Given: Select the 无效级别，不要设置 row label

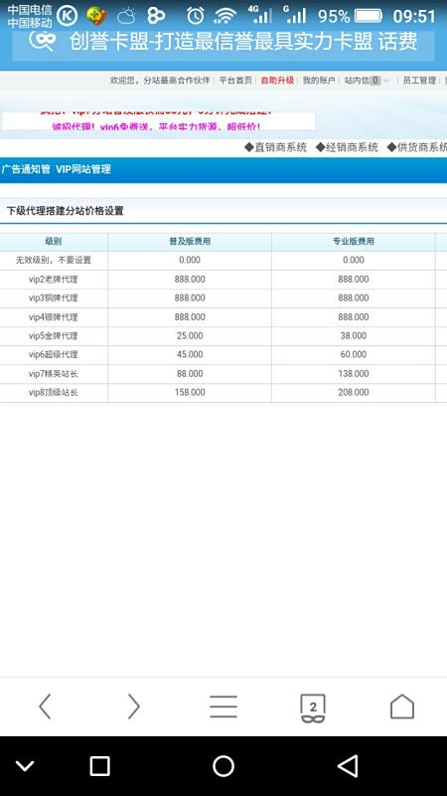Looking at the screenshot, I should (x=54, y=260).
